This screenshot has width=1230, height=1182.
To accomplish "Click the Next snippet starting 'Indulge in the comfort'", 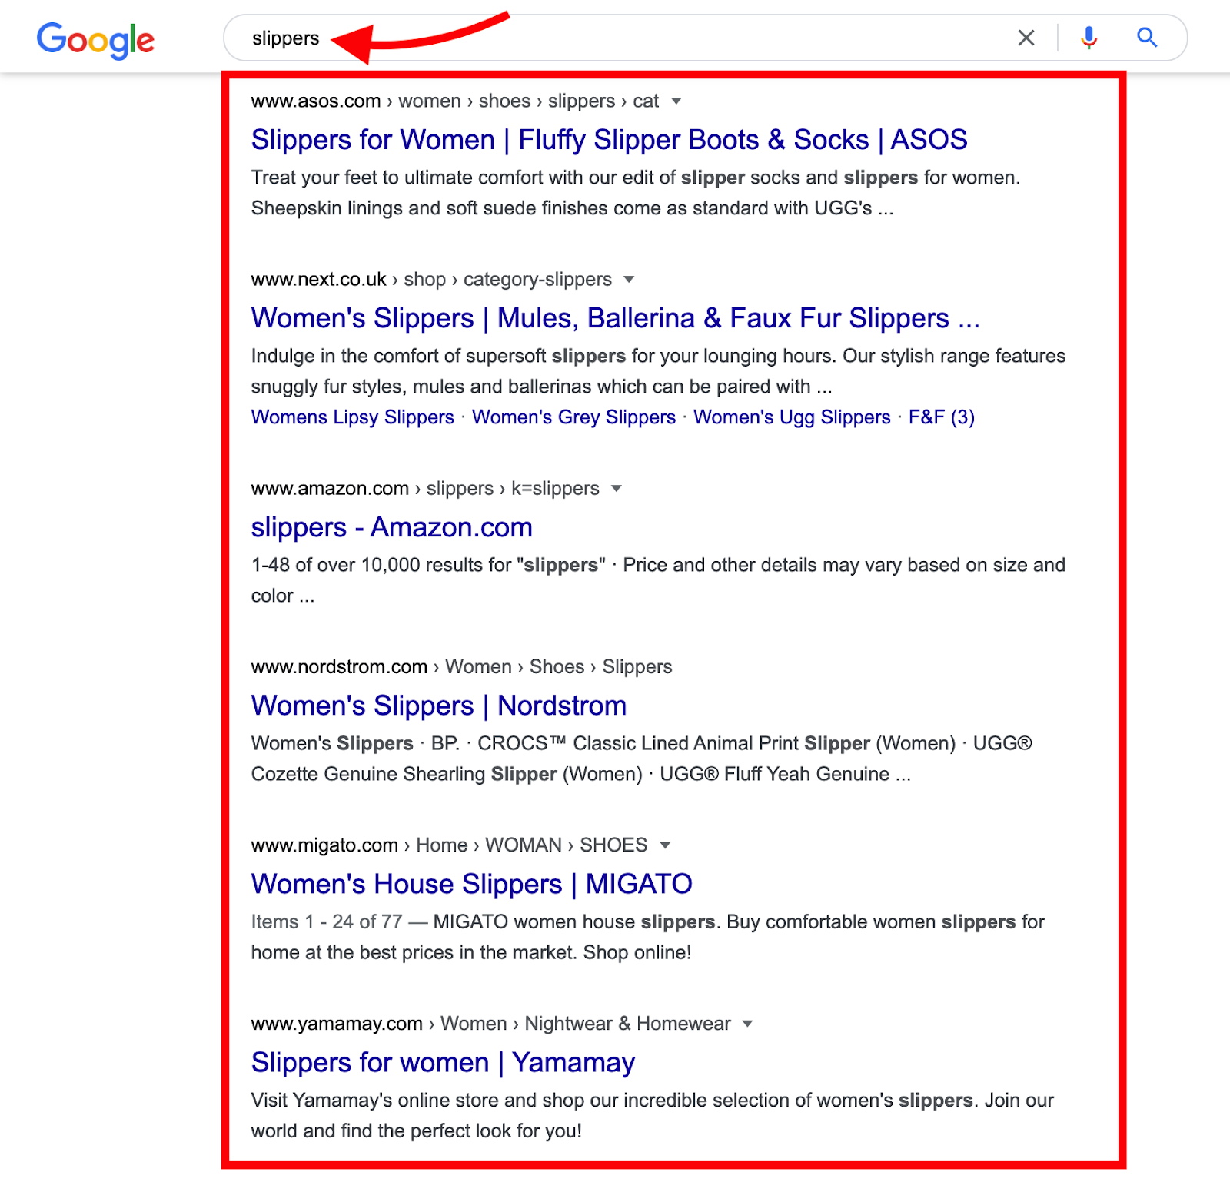I will 658,371.
